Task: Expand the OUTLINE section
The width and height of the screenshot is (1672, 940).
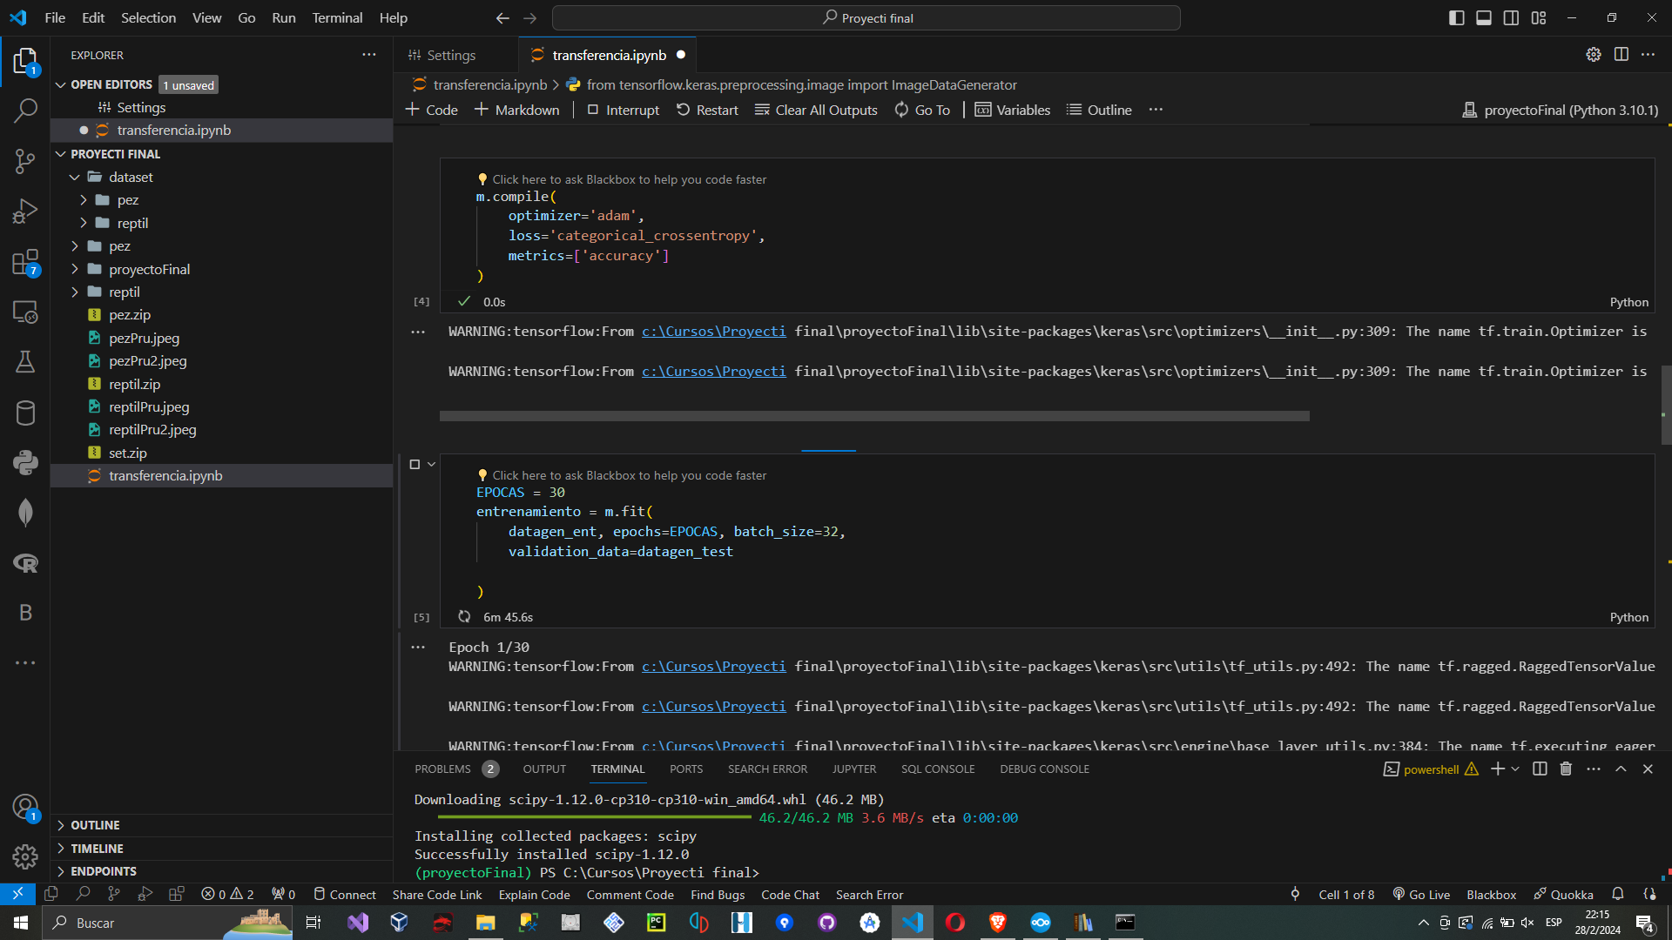Action: tap(95, 825)
